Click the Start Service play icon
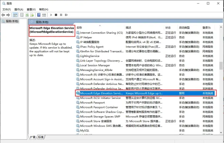 (x=51, y=15)
